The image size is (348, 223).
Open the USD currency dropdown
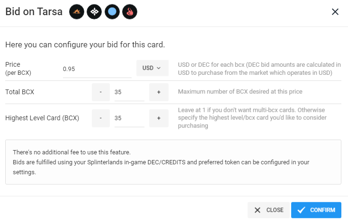coord(152,68)
